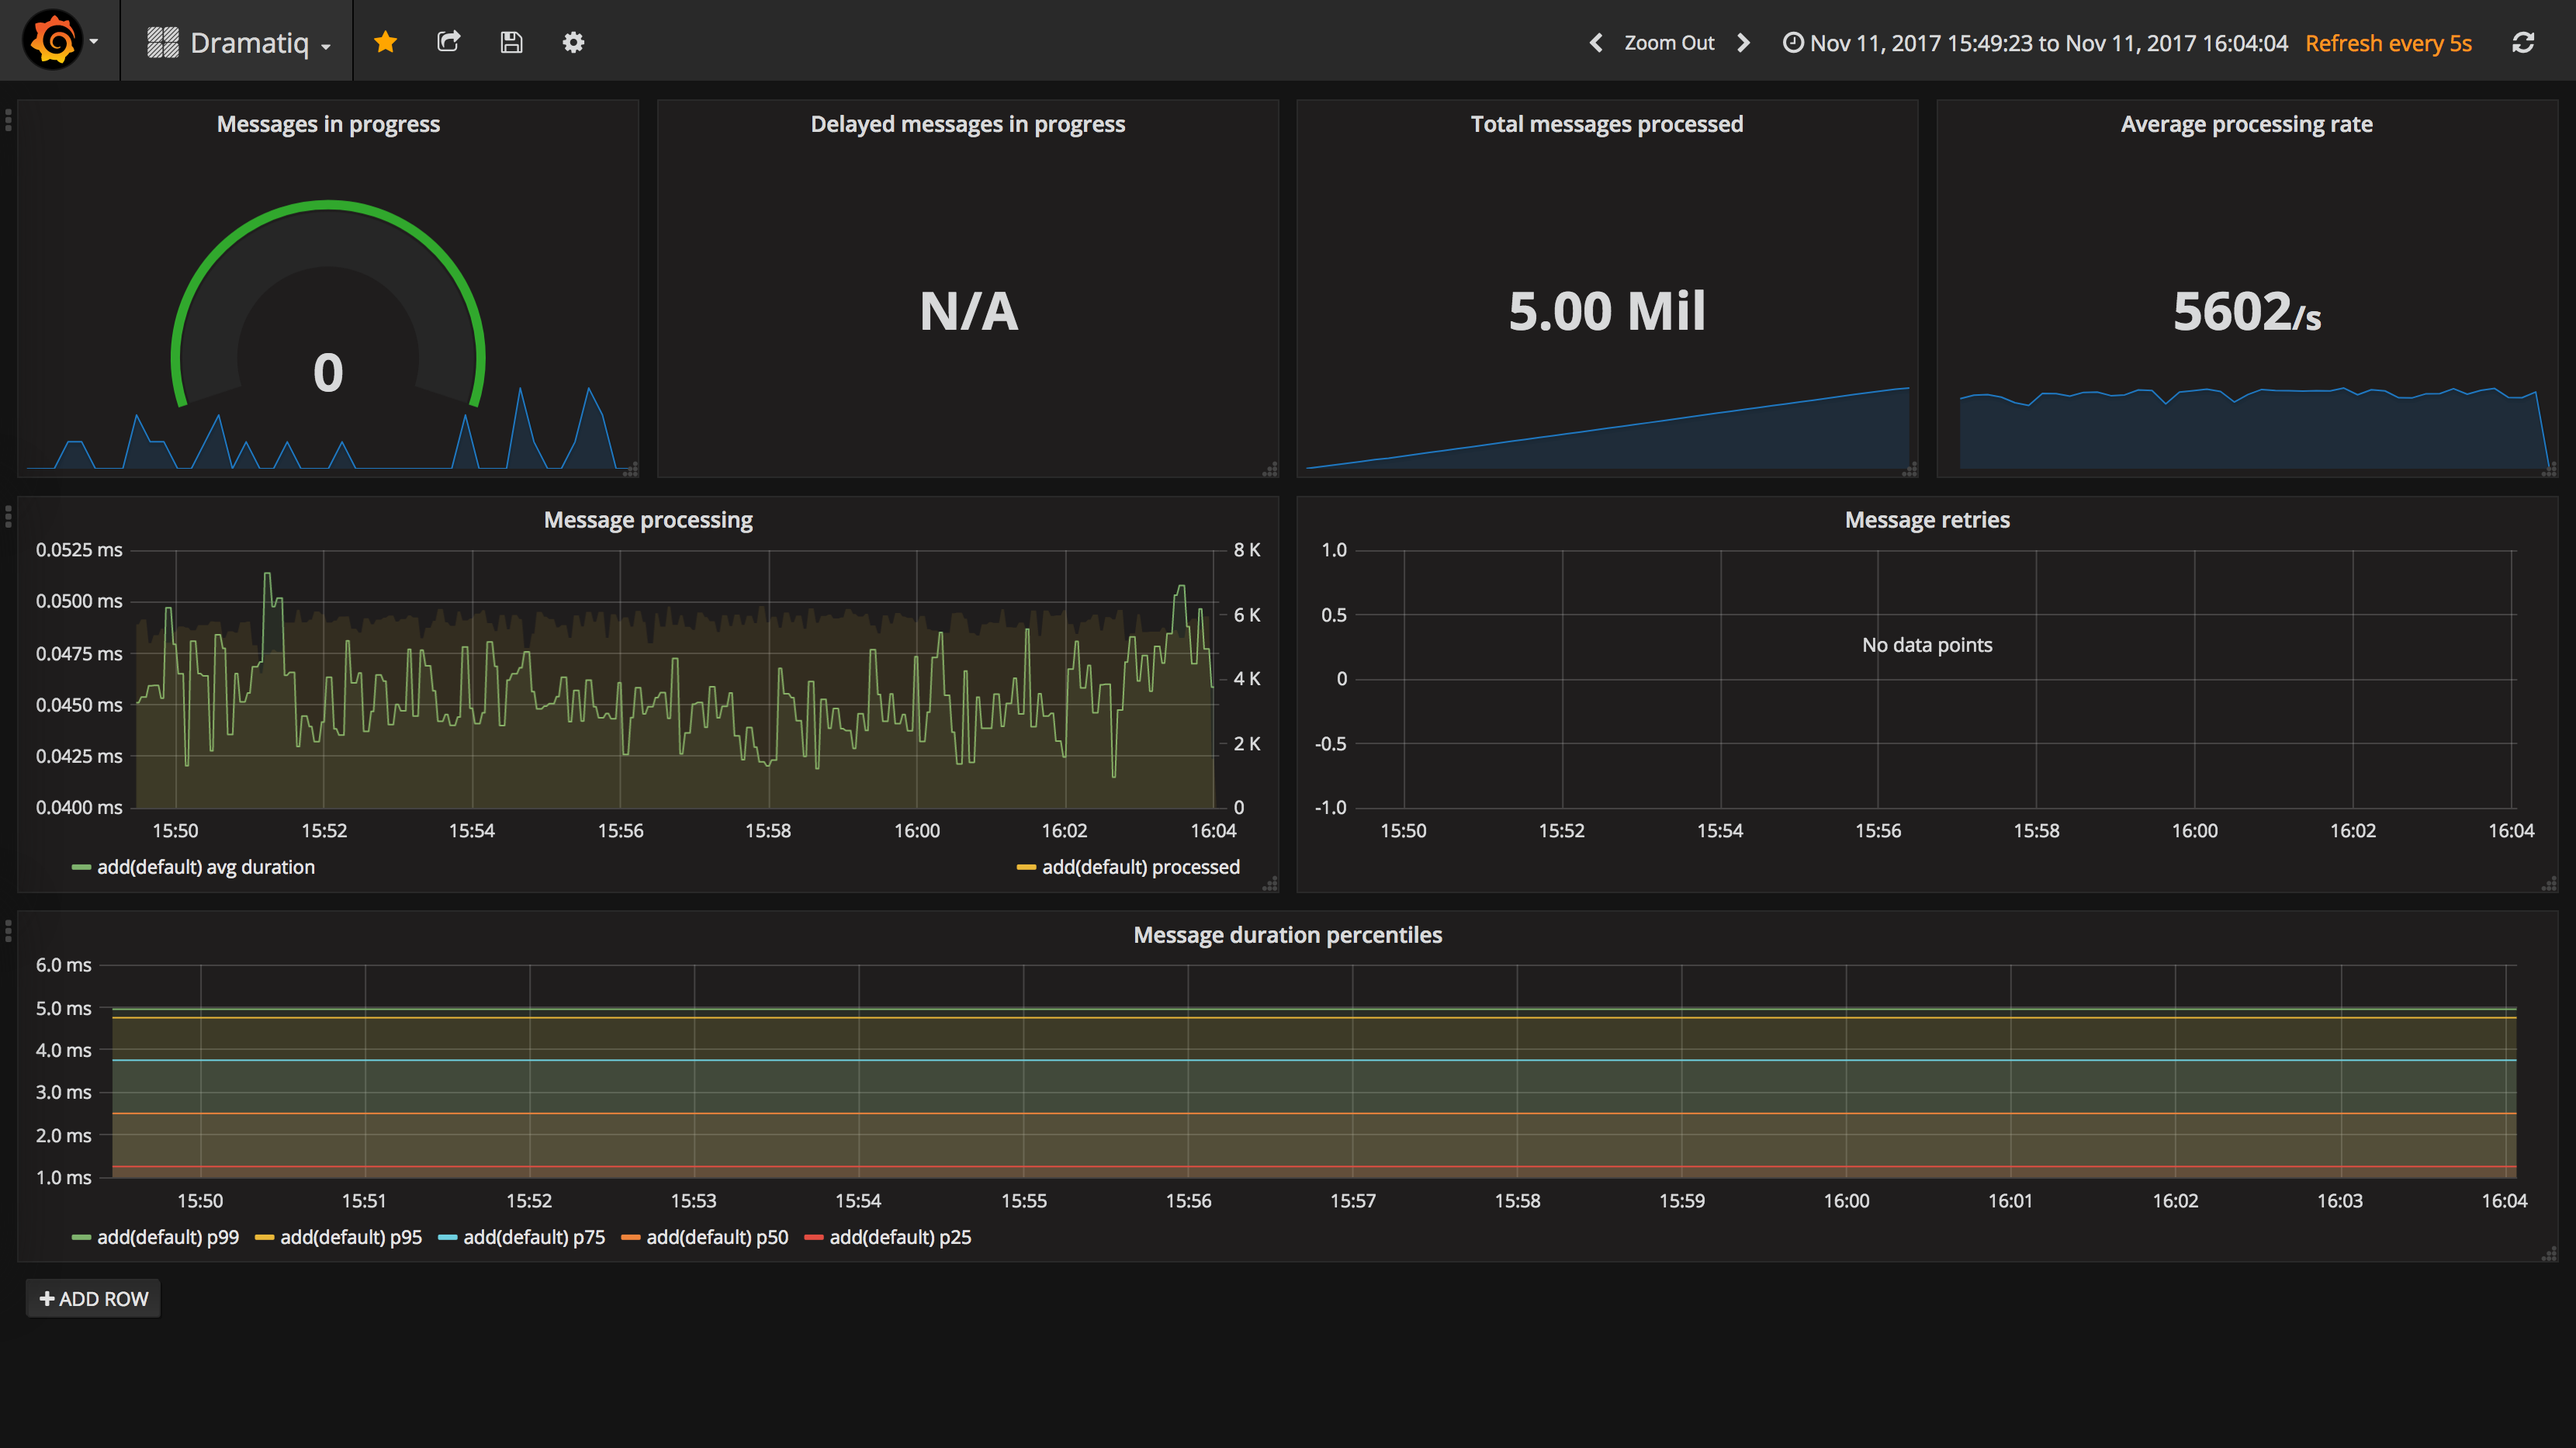Click the refresh dashboard icon
Screen dimensions: 2576x1448
(x=2523, y=43)
